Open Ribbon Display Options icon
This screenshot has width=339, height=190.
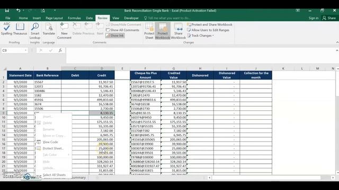click(x=298, y=11)
